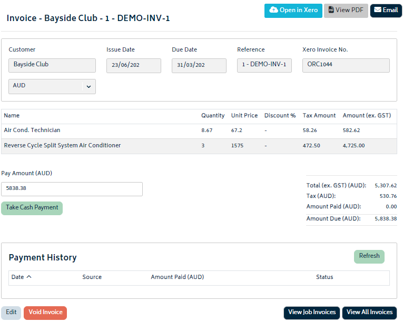Screen dimensions: 403x322
Task: Click the Date column sort arrow
Action: pyautogui.click(x=29, y=277)
